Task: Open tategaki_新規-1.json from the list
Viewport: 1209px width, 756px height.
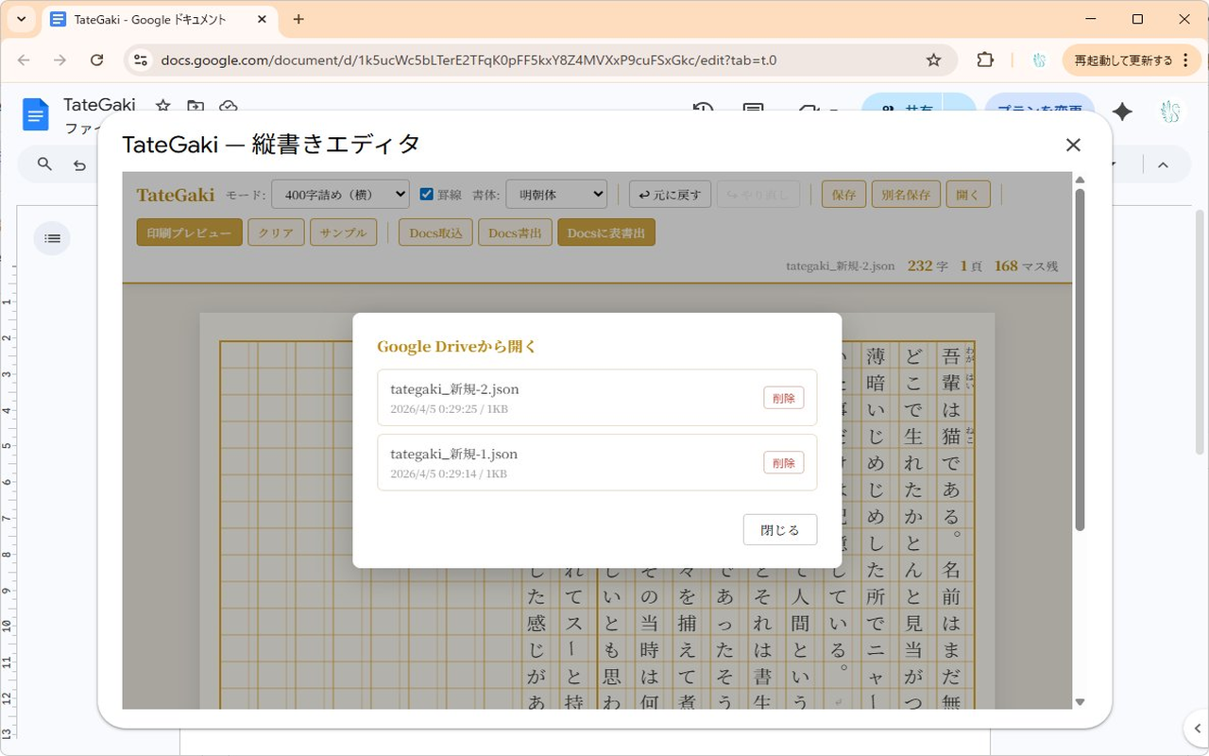Action: coord(597,463)
